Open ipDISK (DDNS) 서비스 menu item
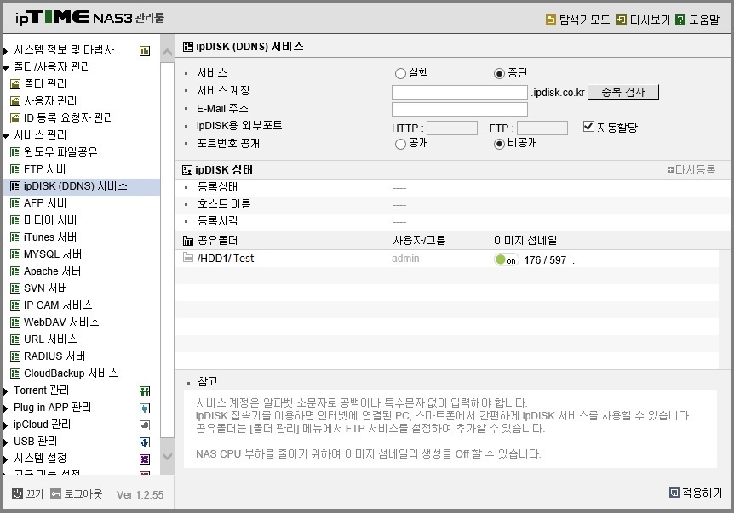 point(82,186)
